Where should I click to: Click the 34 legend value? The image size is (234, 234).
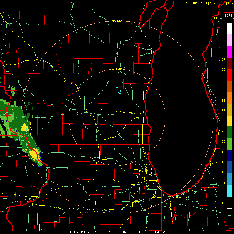pyautogui.click(x=223, y=110)
